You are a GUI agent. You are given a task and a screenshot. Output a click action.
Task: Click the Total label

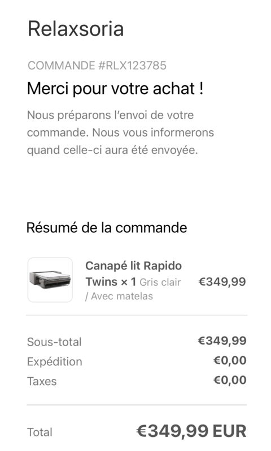(40, 432)
